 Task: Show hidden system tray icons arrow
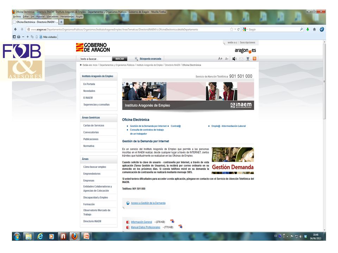point(288,236)
